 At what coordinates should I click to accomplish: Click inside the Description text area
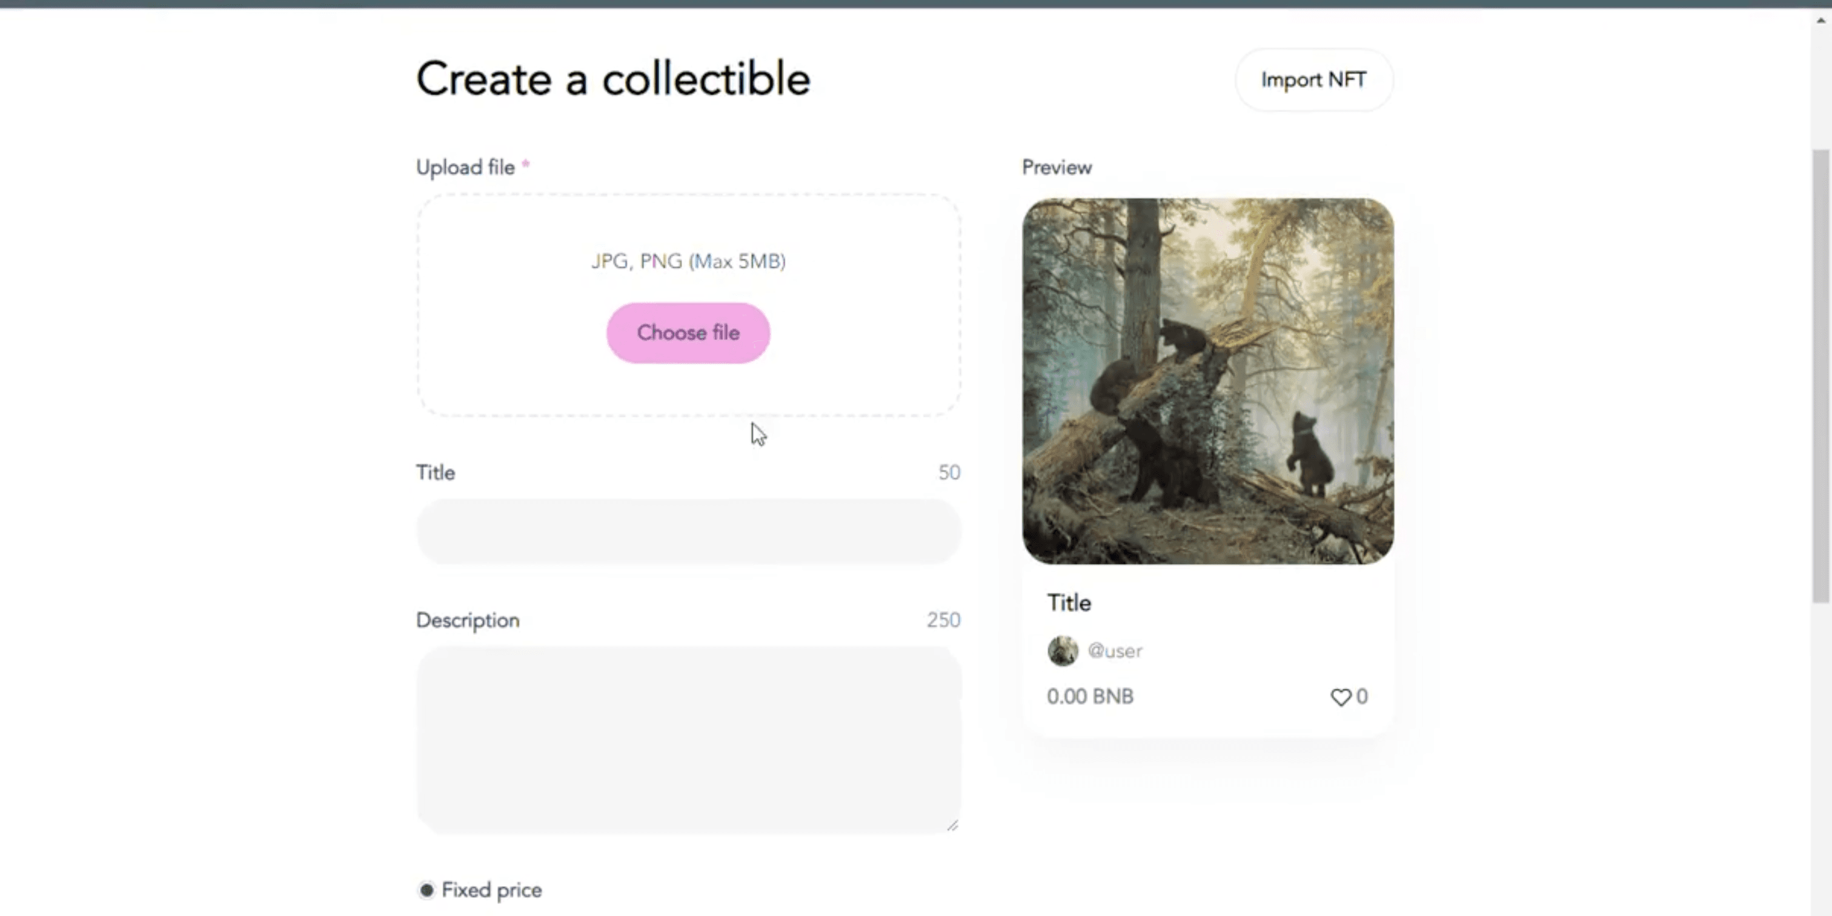(688, 740)
